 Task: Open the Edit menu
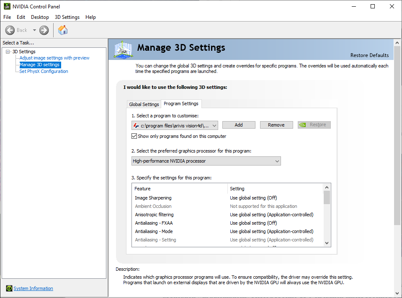pos(21,17)
